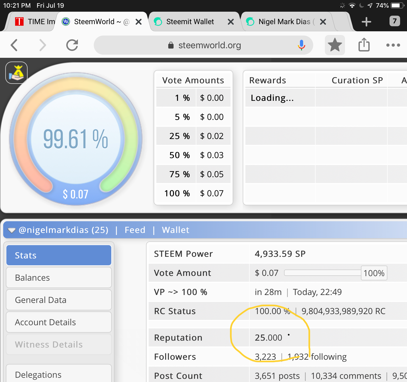Screen dimensions: 407x382
Task: Open the General Data section
Action: click(x=59, y=300)
